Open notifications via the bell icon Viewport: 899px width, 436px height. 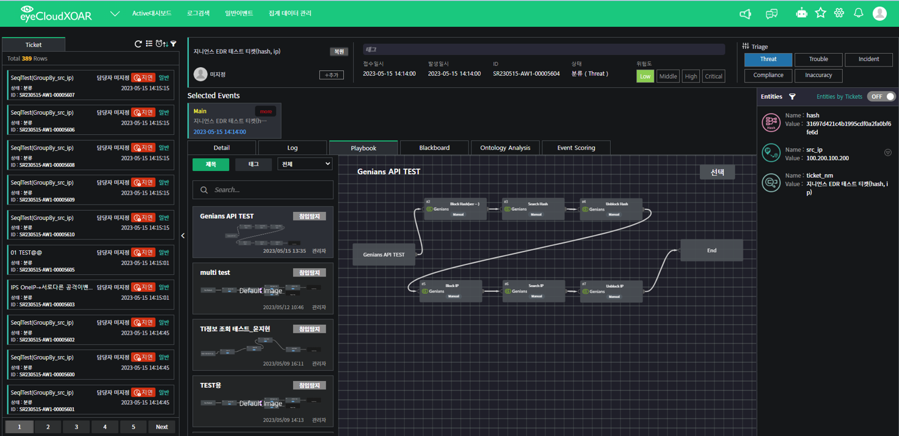click(x=859, y=13)
